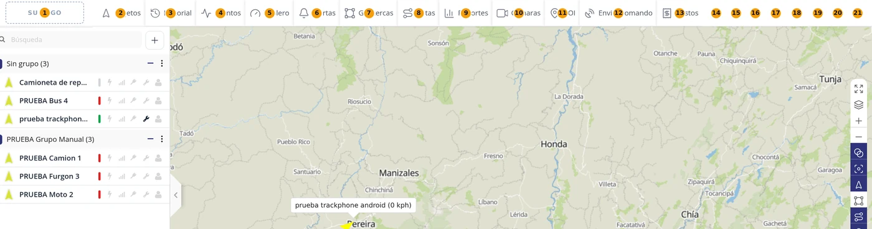The width and height of the screenshot is (872, 229).
Task: Toggle the marker clustering map button
Action: click(x=859, y=152)
